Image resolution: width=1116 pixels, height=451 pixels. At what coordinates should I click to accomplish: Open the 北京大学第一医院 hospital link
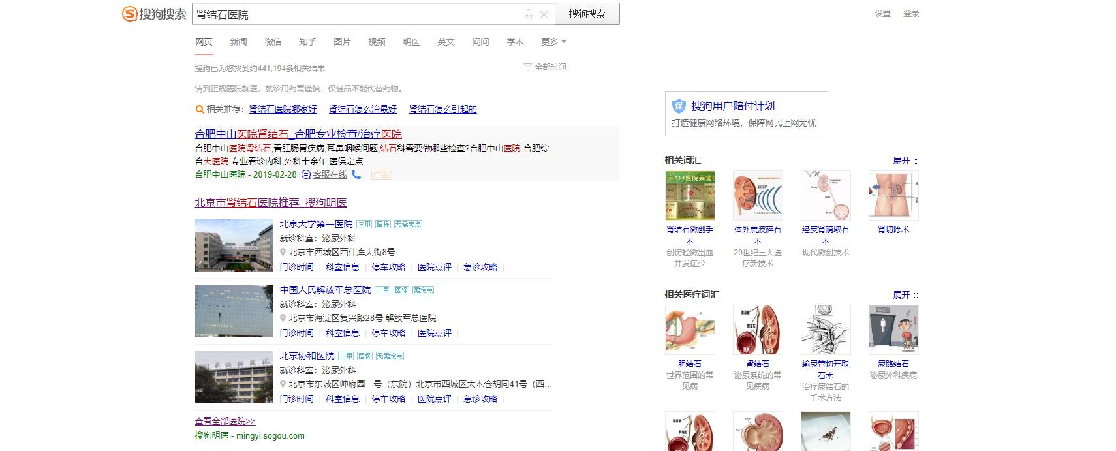pos(316,224)
